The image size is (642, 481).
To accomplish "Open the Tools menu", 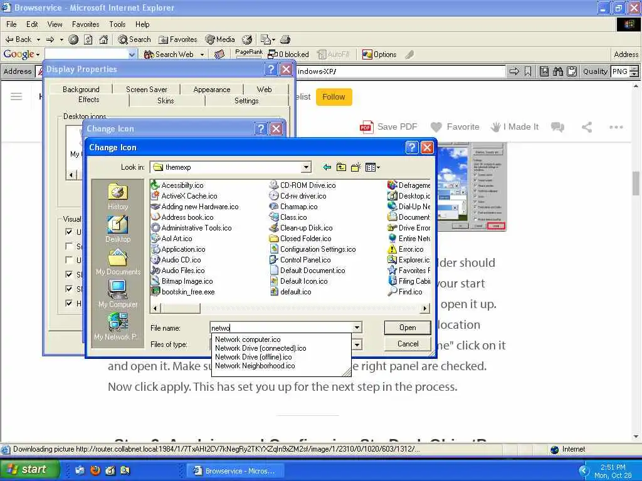I will click(117, 24).
